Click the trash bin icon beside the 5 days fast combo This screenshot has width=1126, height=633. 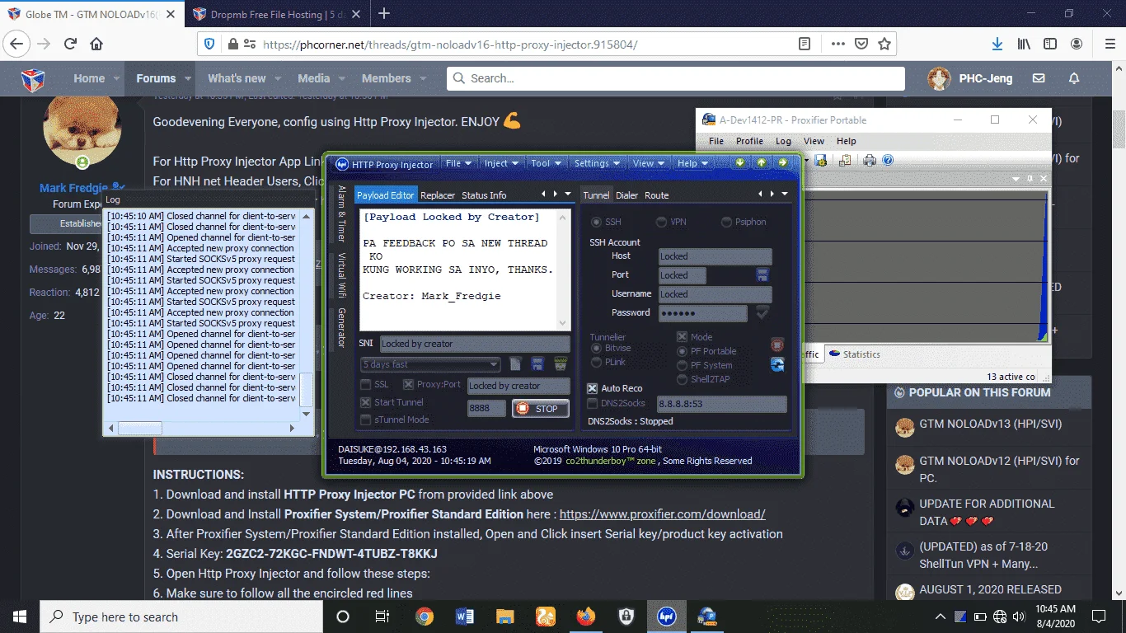[x=561, y=364]
